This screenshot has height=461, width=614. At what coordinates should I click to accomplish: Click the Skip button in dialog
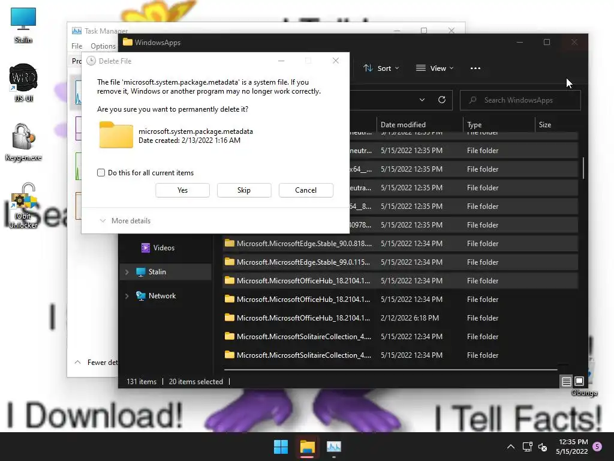click(x=244, y=190)
